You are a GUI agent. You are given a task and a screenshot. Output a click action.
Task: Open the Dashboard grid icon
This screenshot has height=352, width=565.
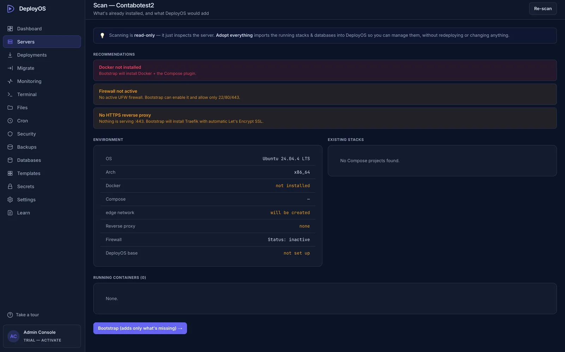10,29
